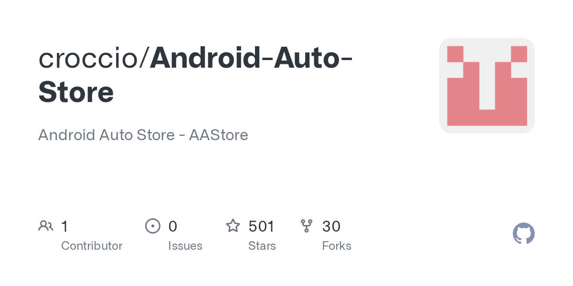This screenshot has width=573, height=286.
Task: Select the Contributor label
Action: [92, 246]
